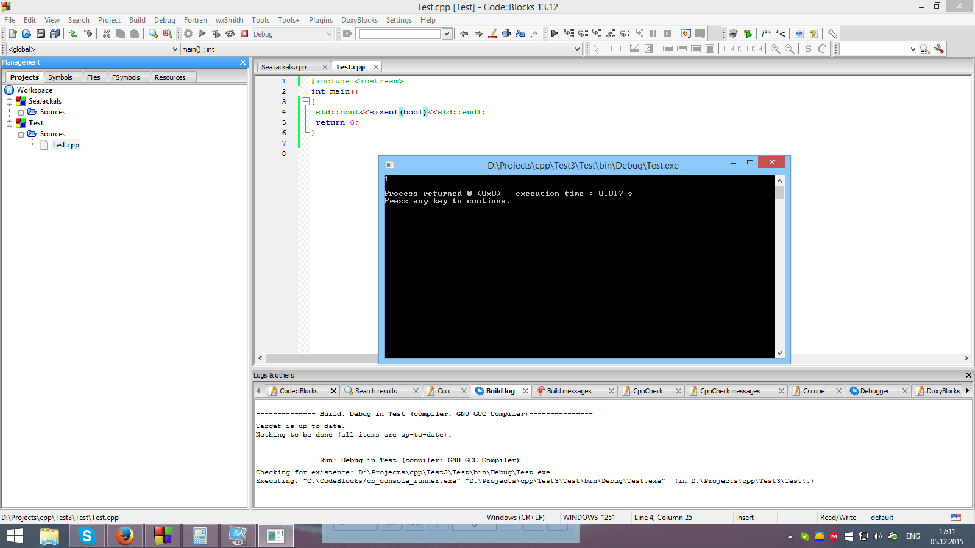
Task: Rebuild project circular arrows icon
Action: coord(230,33)
